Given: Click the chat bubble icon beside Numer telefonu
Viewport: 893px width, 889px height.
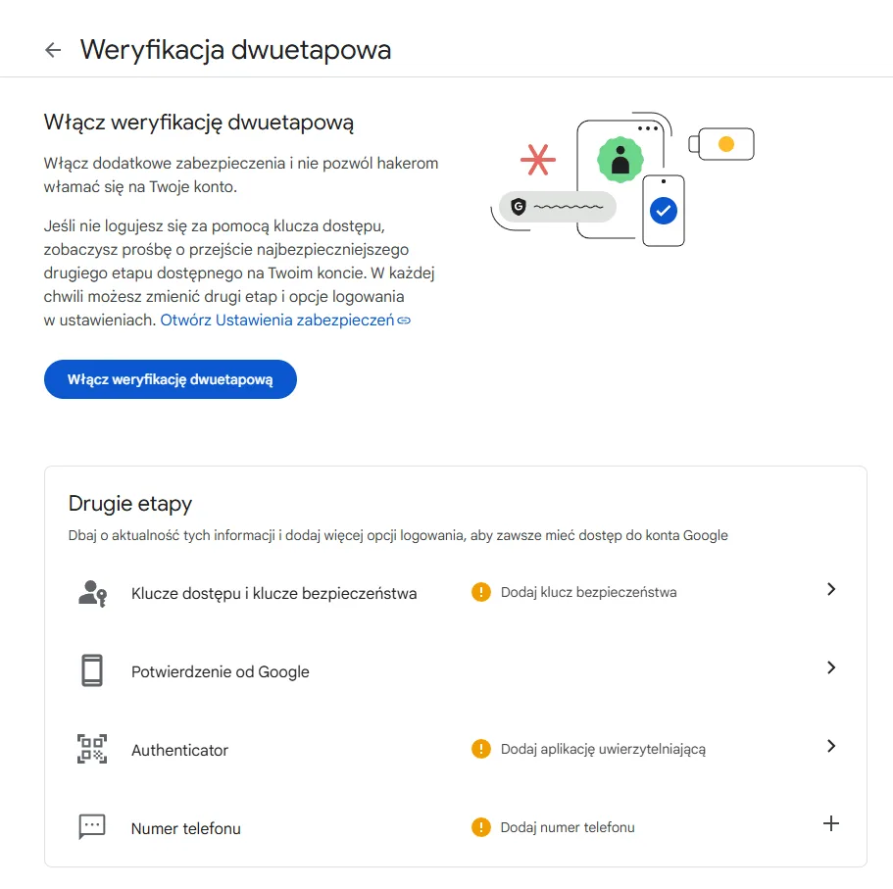Looking at the screenshot, I should point(90,826).
